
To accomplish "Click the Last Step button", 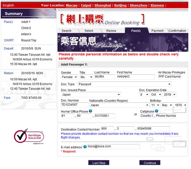I will (x=99, y=163).
